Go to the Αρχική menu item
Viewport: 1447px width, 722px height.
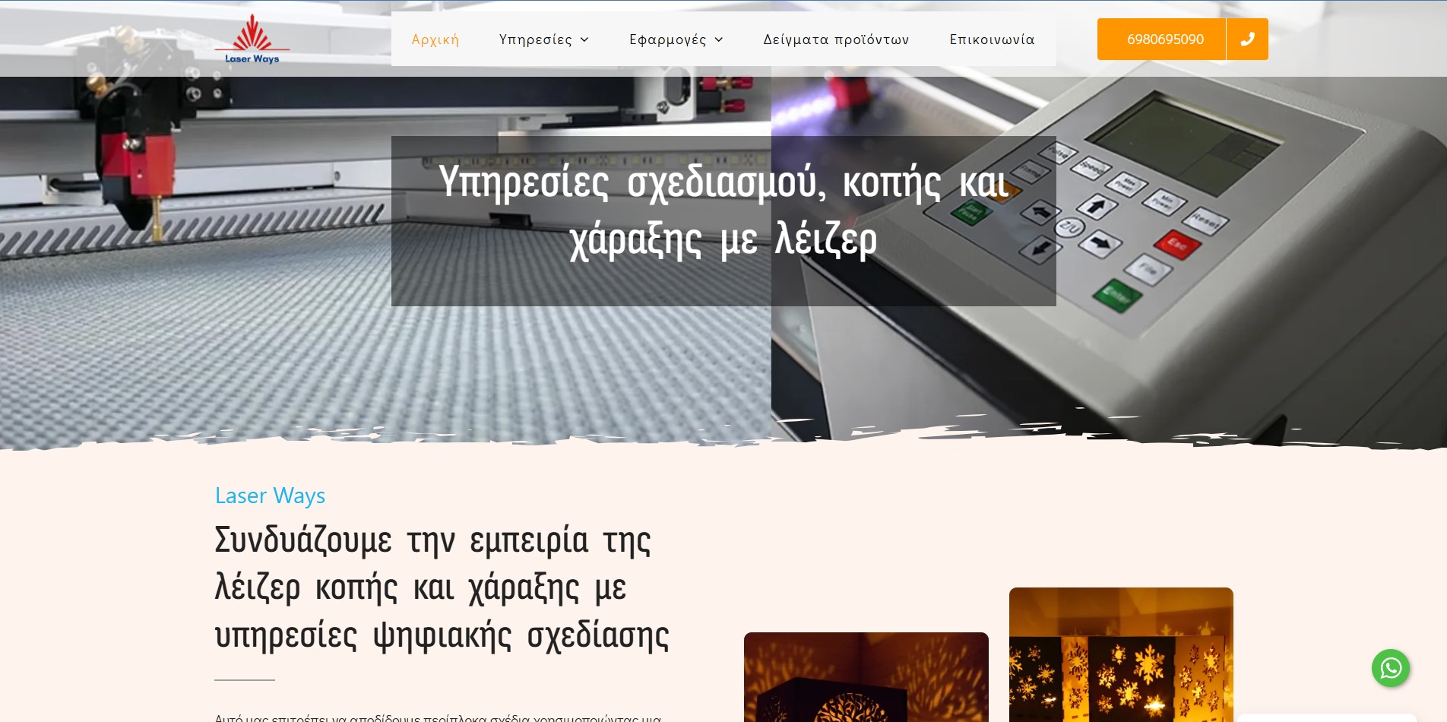point(435,40)
